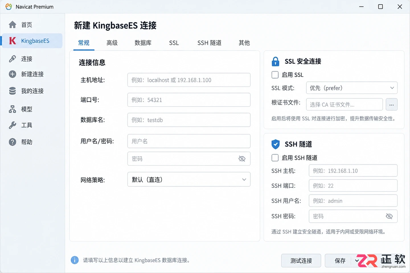
Task: Click the SSH tunnel shield icon
Action: pos(276,144)
